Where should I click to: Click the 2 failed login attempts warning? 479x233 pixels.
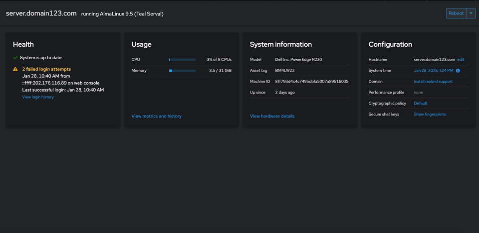[46, 69]
